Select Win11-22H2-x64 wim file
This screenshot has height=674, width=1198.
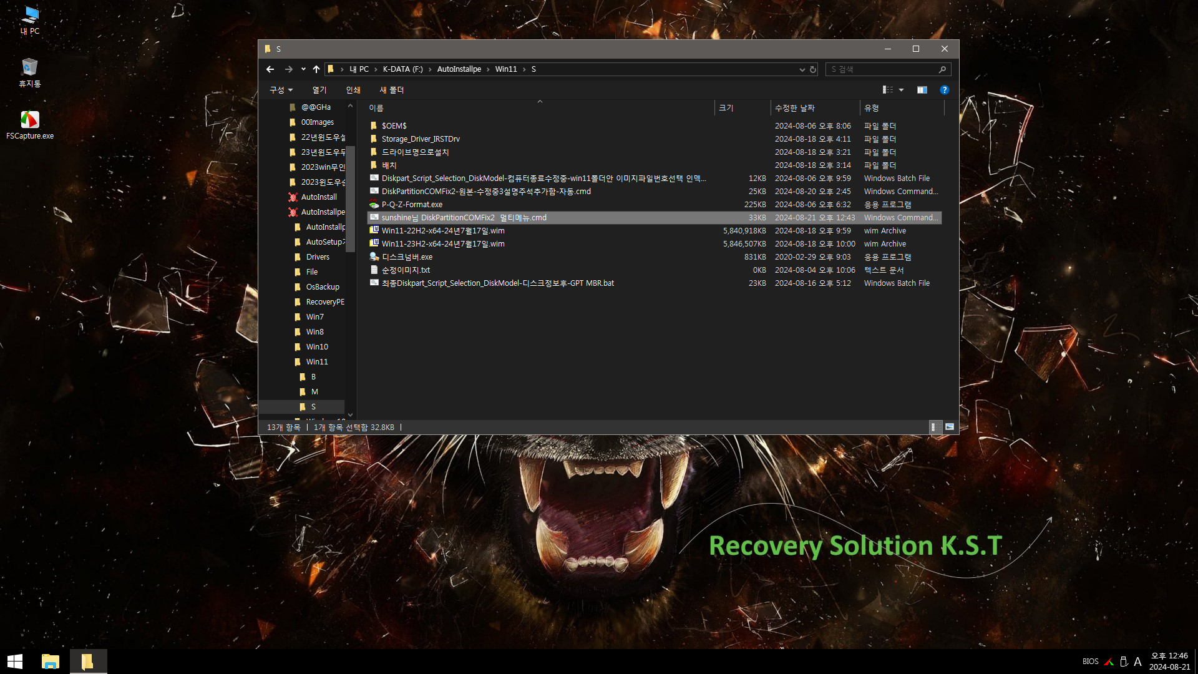(x=654, y=231)
